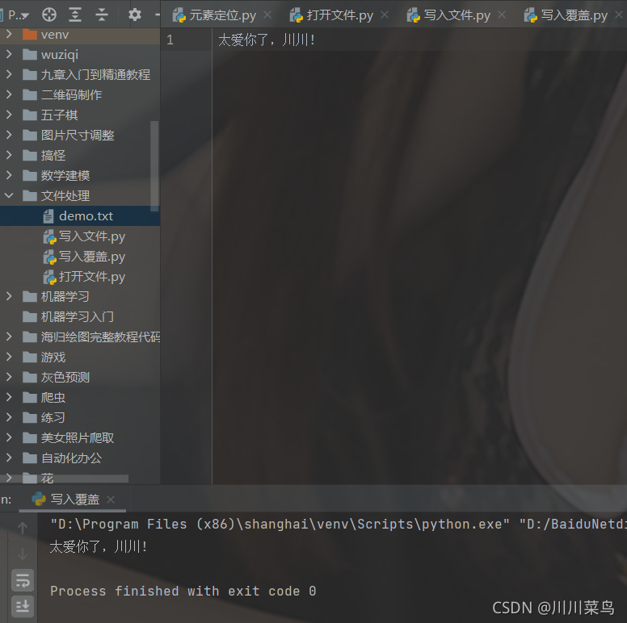Click the demo.txt text file icon
Screen dimensions: 627x623
(x=48, y=216)
